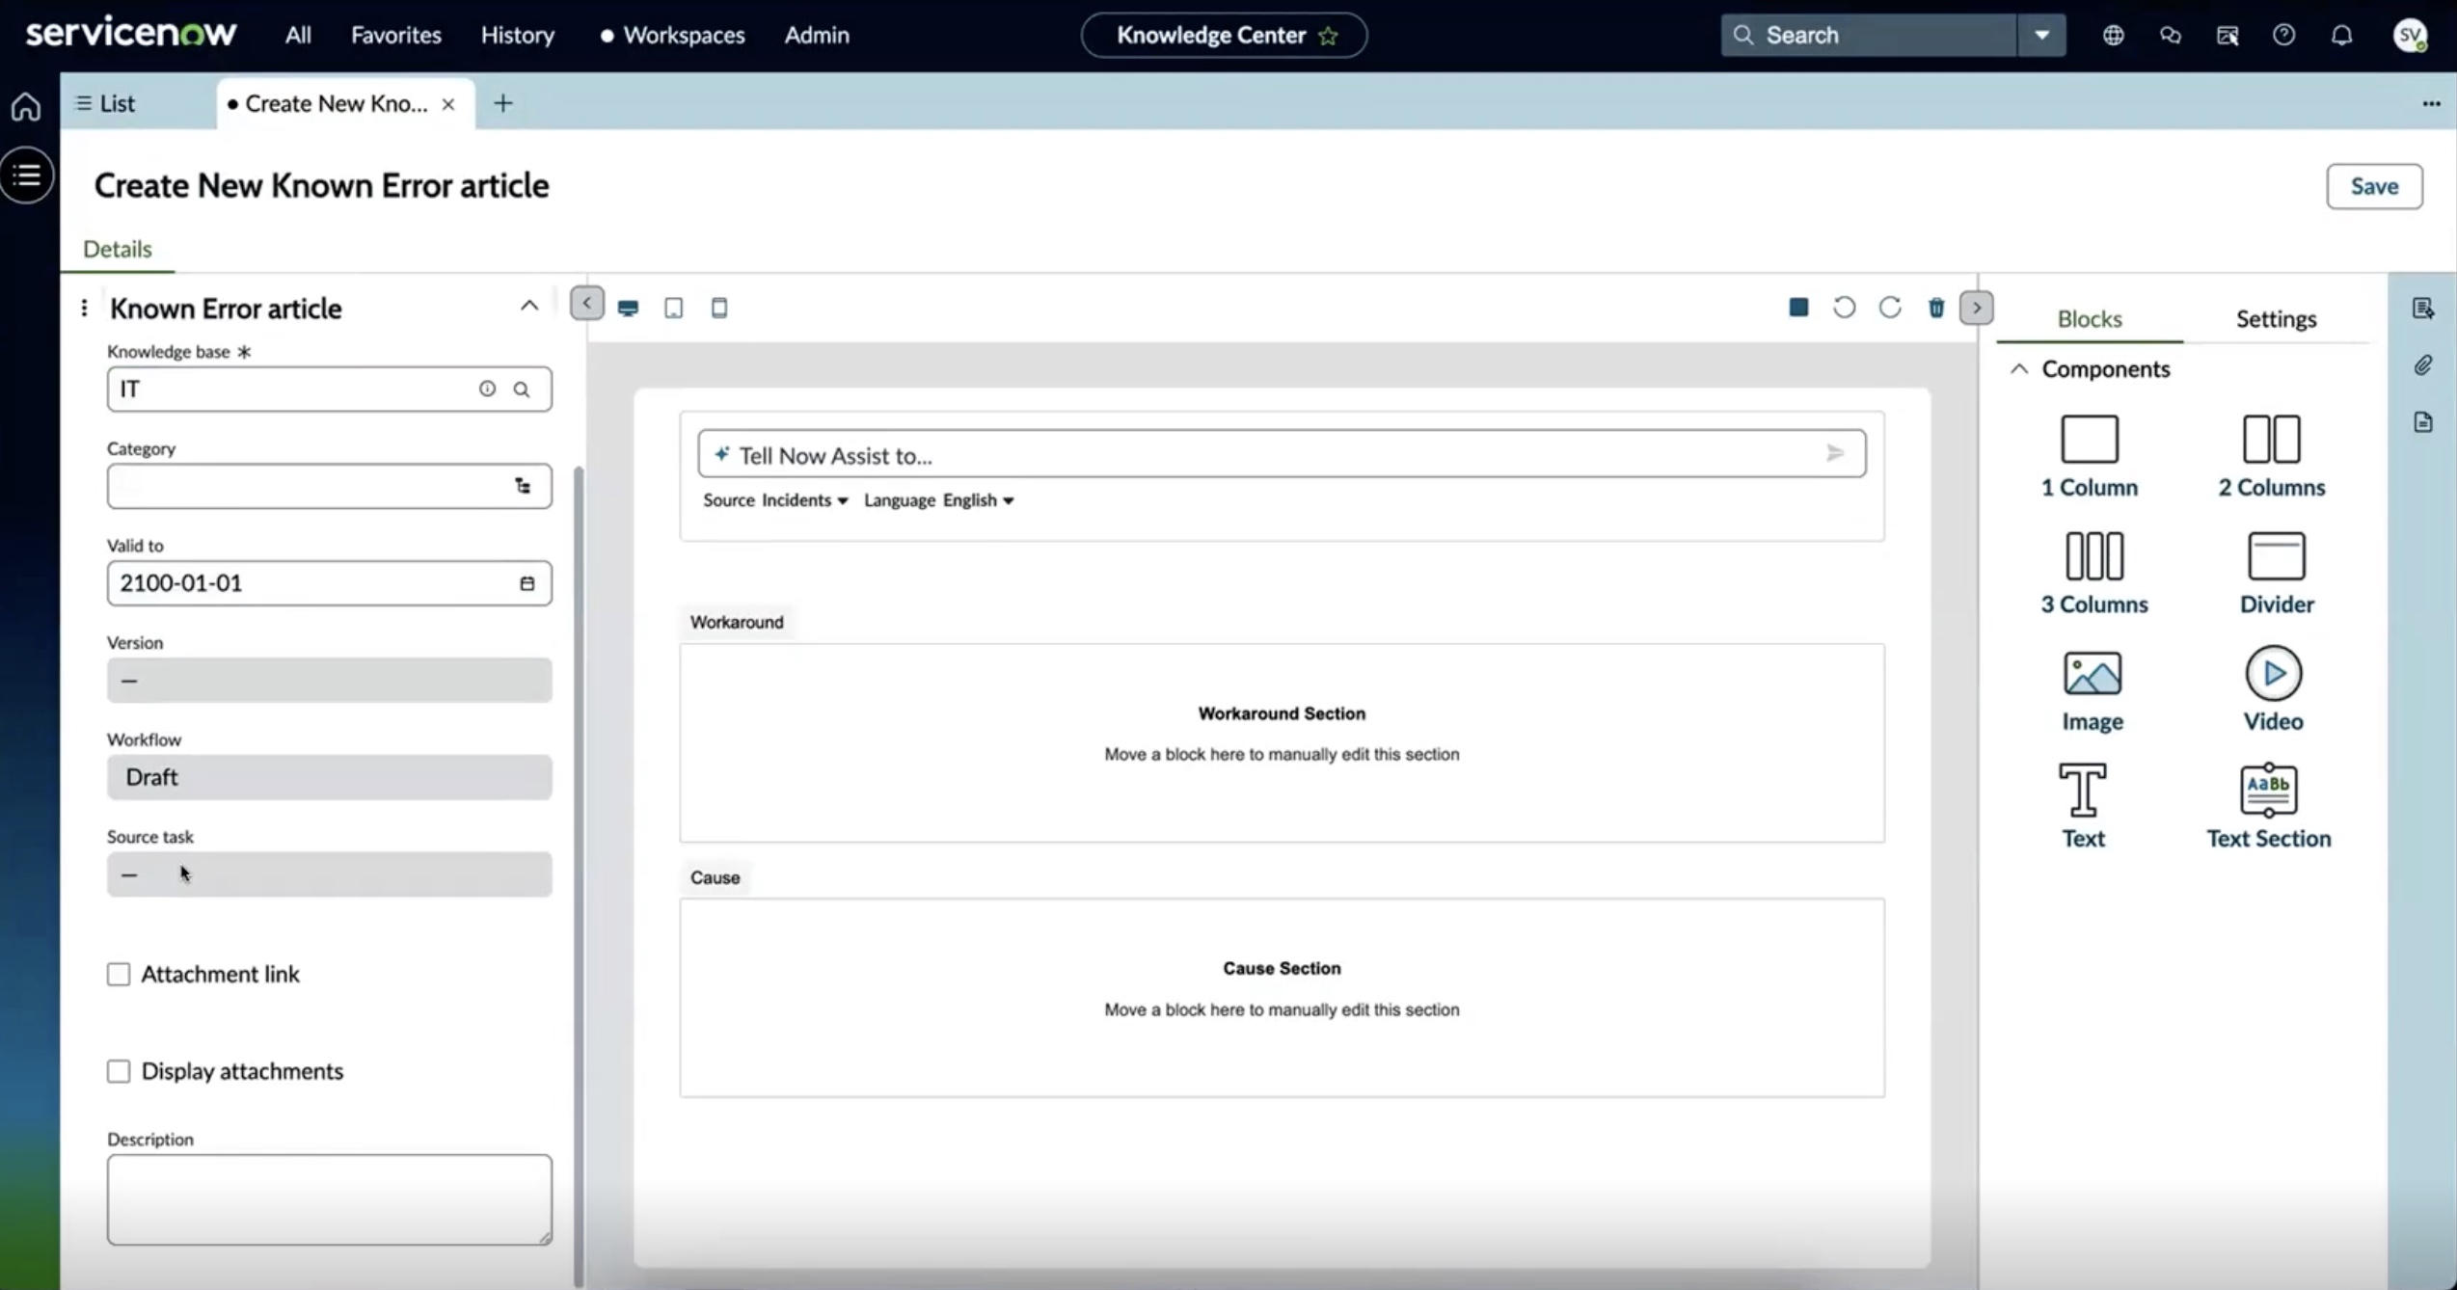
Task: Add the 1 Column block
Action: click(2089, 456)
